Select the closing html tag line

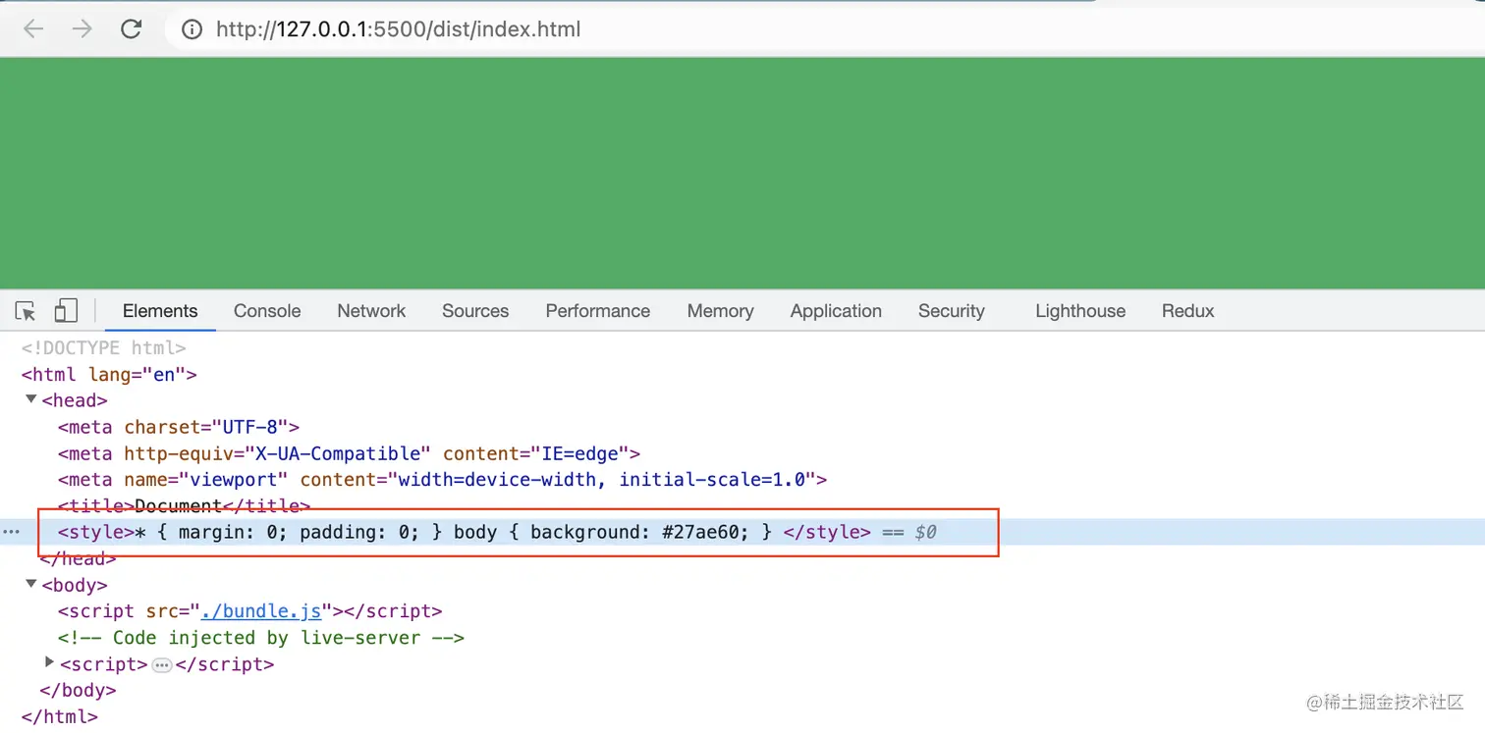coord(60,716)
